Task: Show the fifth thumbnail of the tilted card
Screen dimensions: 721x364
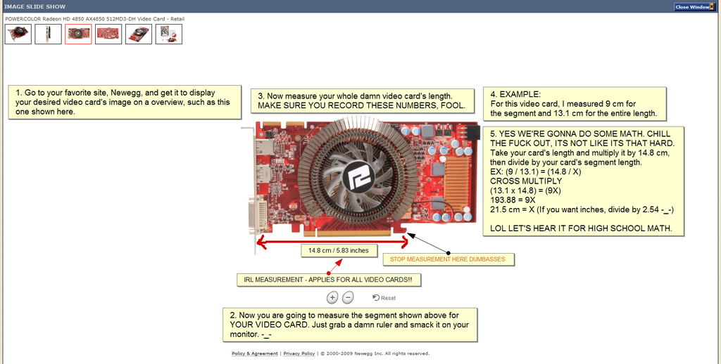Action: [139, 34]
